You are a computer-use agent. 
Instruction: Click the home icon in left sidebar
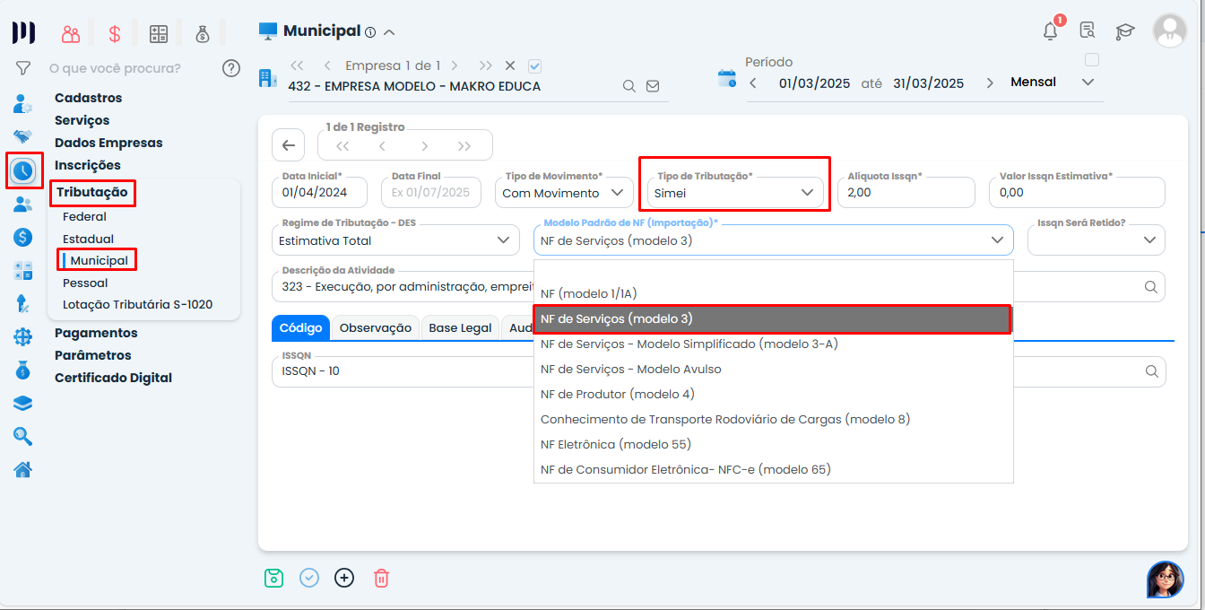point(23,469)
